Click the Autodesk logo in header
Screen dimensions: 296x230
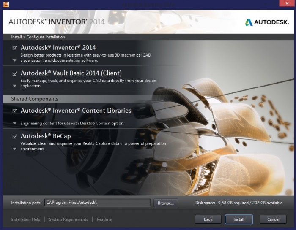(267, 22)
